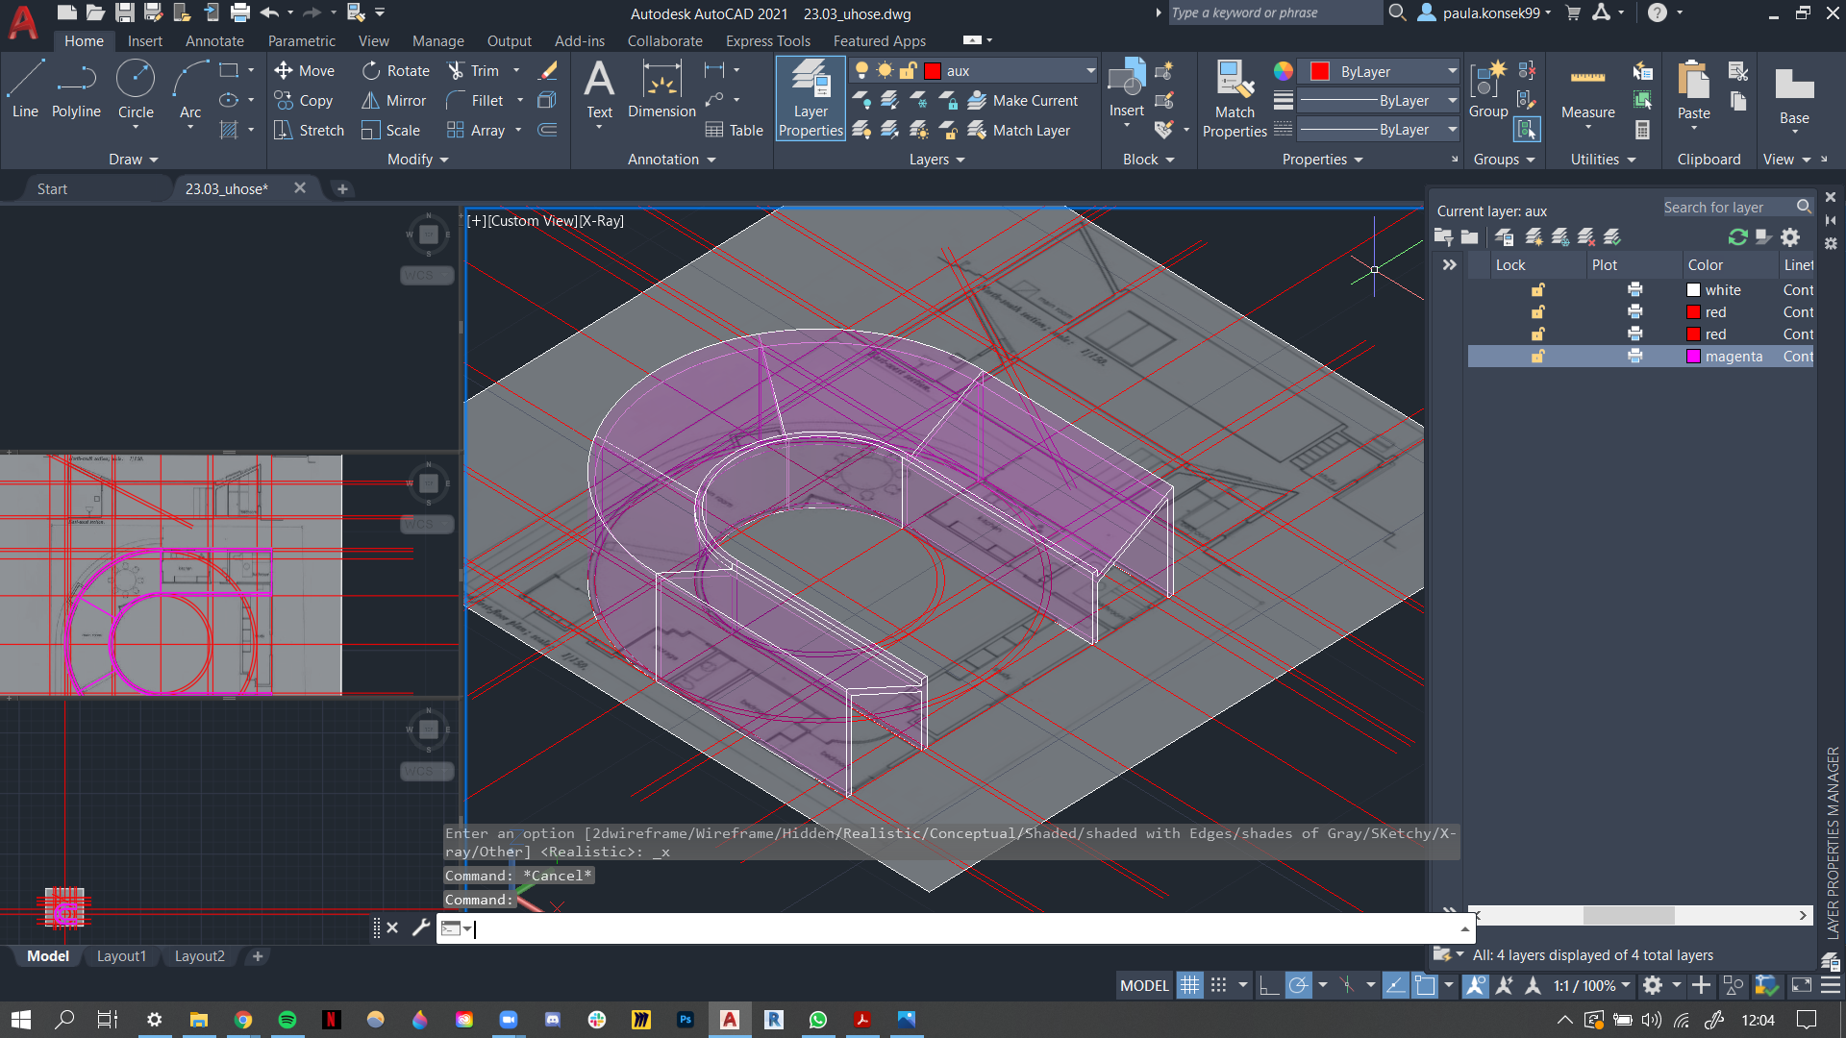Switch to the Parametric ribbon tab
Viewport: 1846px width, 1038px height.
[302, 40]
